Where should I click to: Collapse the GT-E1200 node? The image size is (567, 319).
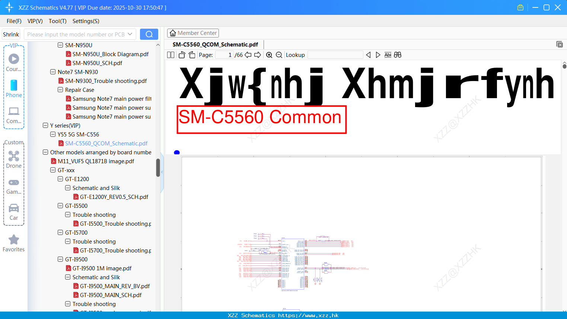click(x=60, y=179)
